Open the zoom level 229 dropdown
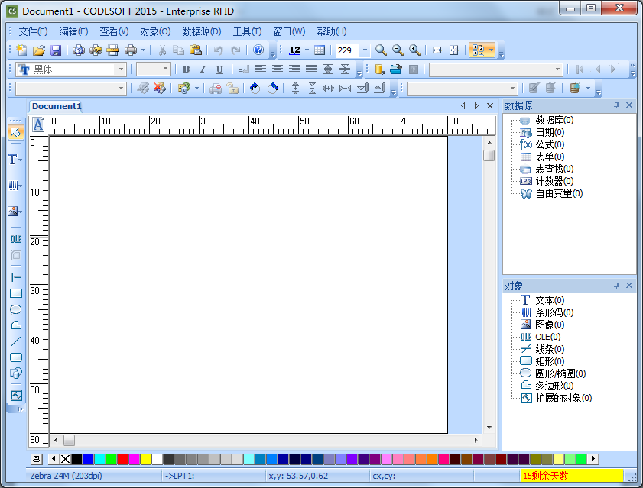 (365, 50)
